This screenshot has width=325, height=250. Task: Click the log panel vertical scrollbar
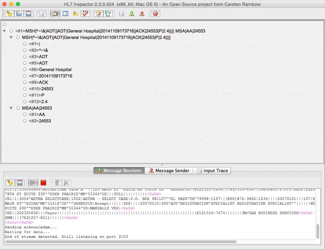(318, 231)
